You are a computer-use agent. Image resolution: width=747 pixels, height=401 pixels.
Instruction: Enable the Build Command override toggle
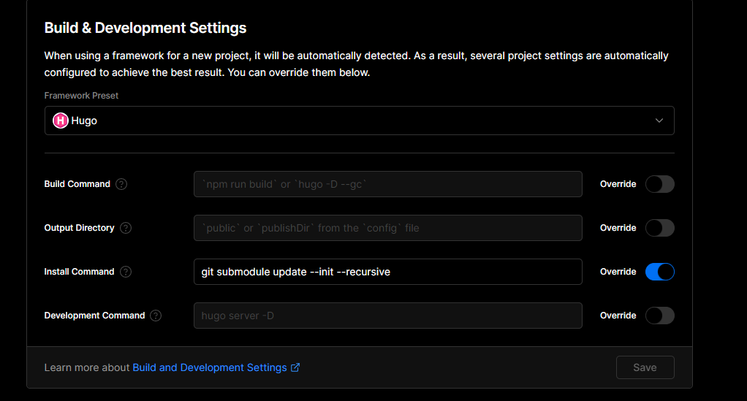click(660, 184)
